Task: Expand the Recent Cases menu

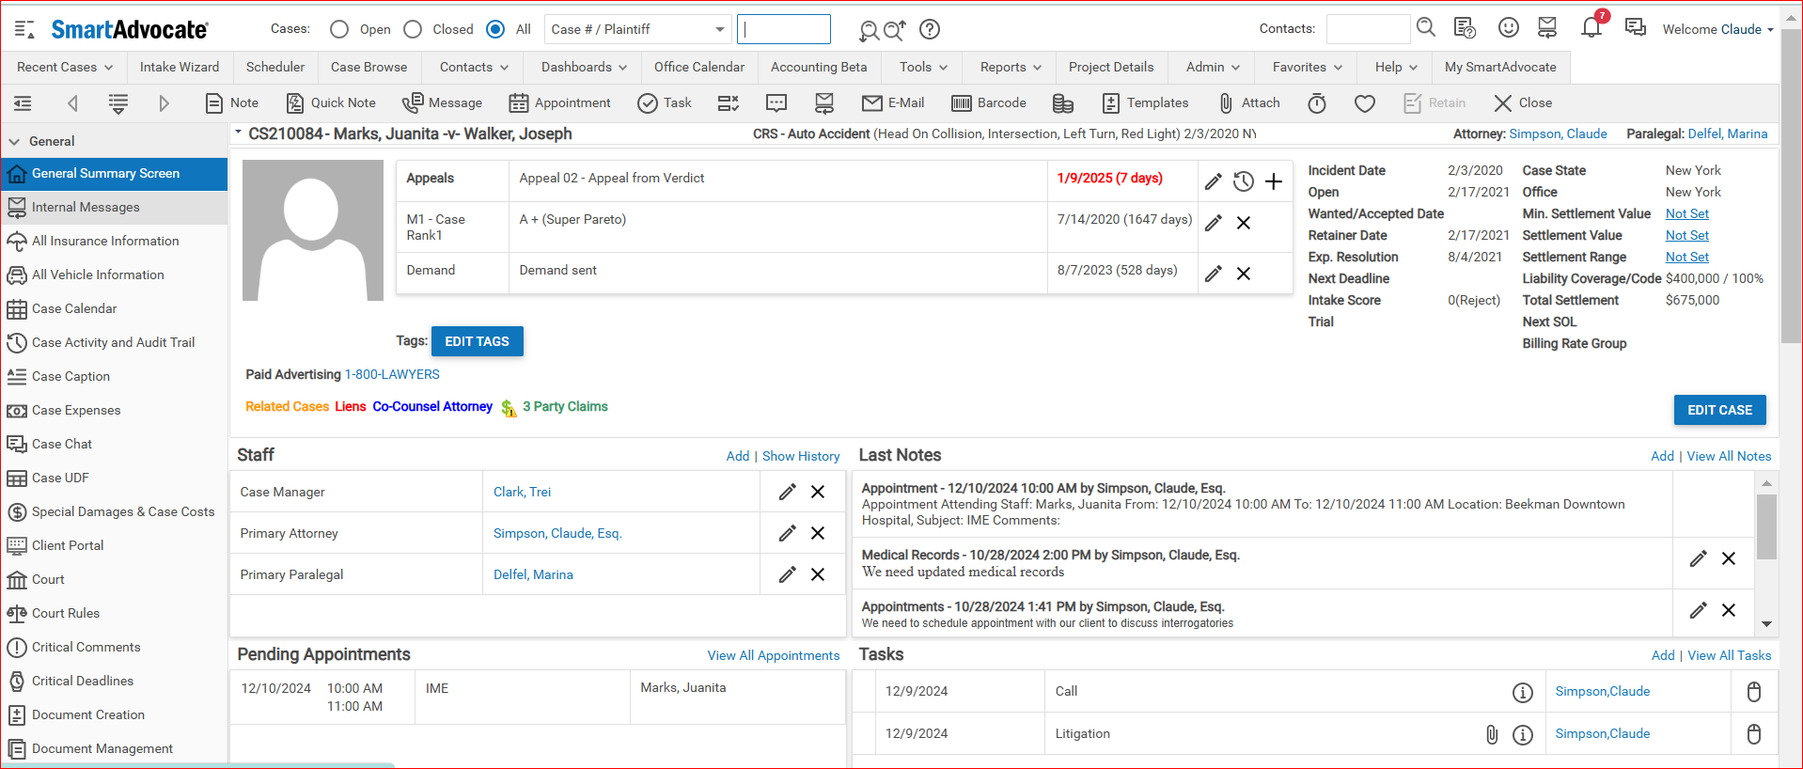Action: pyautogui.click(x=65, y=68)
